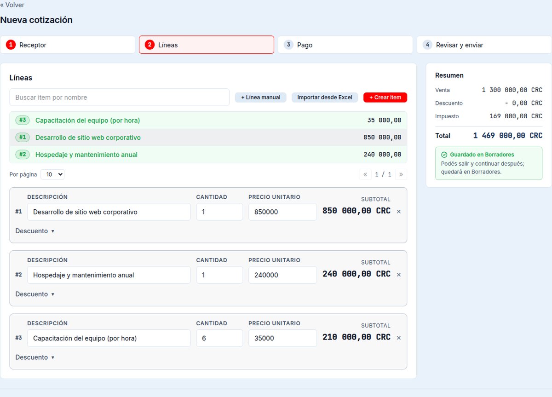Edit unit price field showing 850000

pyautogui.click(x=282, y=212)
